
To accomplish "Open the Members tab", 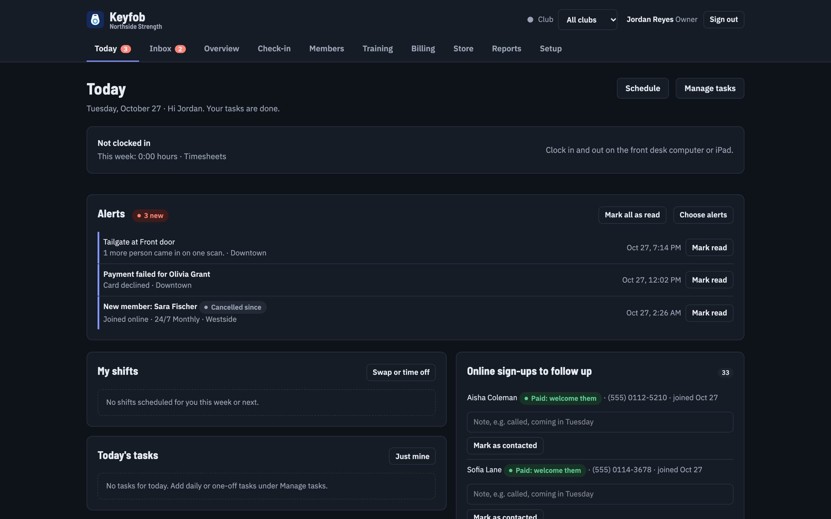I will pyautogui.click(x=327, y=48).
